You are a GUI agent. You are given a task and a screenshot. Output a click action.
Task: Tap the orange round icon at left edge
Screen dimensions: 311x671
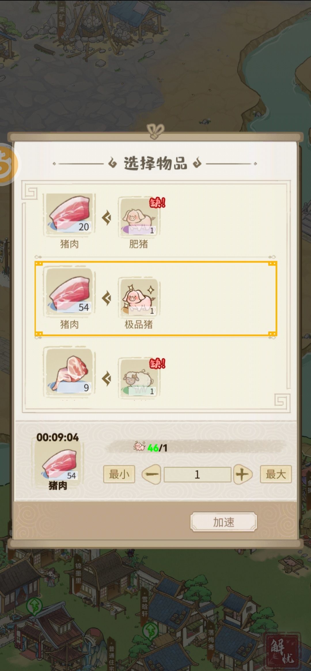pos(7,164)
